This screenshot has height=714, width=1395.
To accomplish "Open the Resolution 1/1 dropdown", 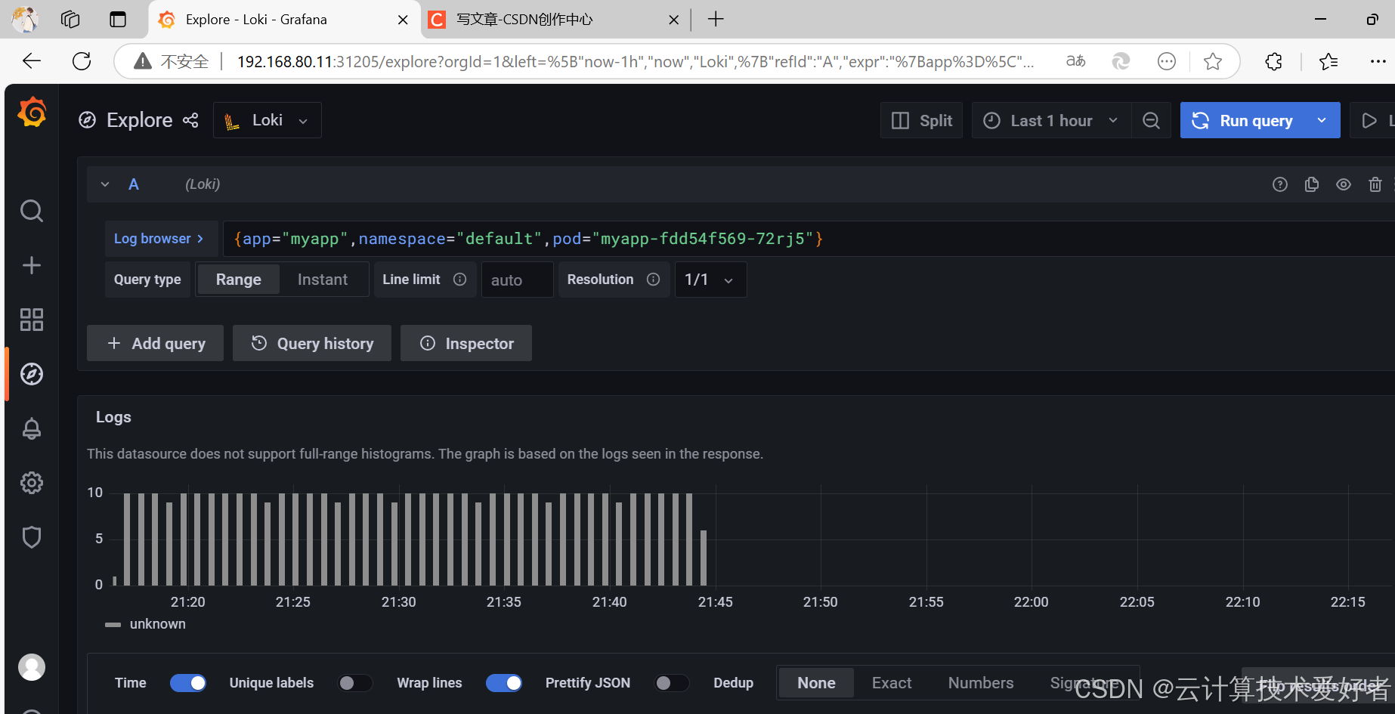I will 710,280.
